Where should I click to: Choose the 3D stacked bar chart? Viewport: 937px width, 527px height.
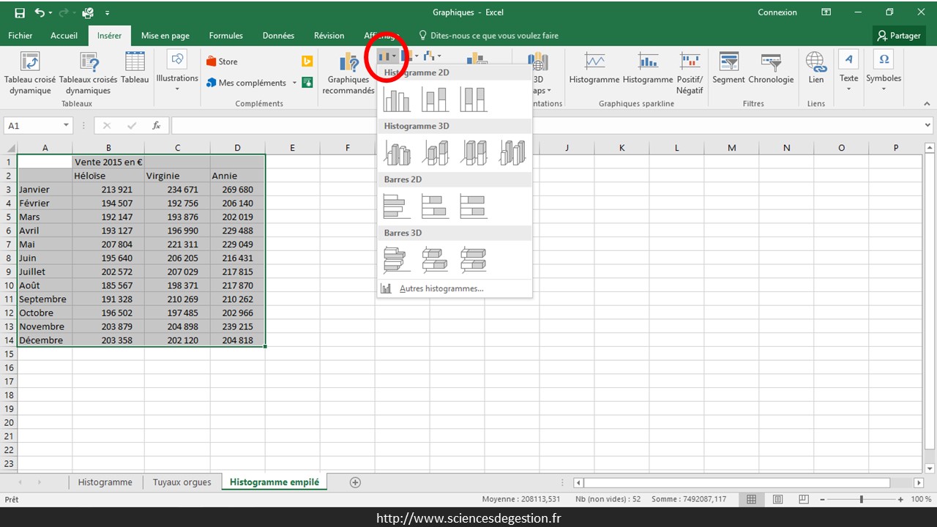[435, 260]
